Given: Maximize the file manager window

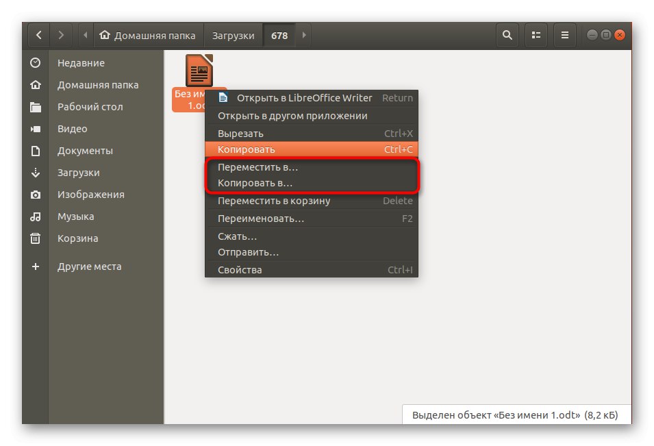Looking at the screenshot, I should click(x=606, y=35).
